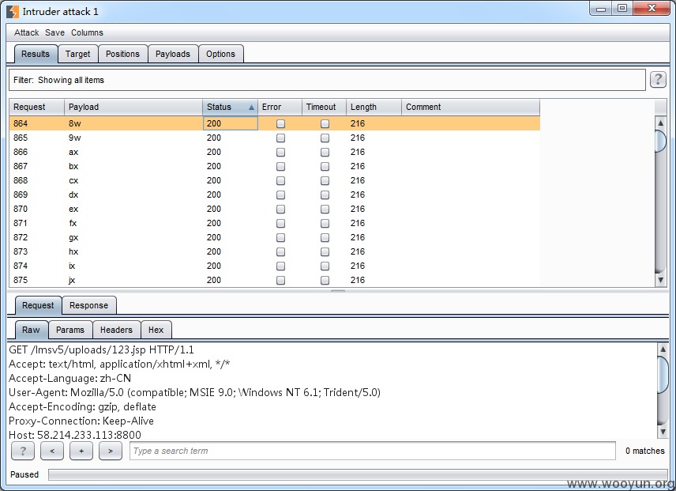
Task: Select result row 874 payload ix
Action: tap(275, 266)
